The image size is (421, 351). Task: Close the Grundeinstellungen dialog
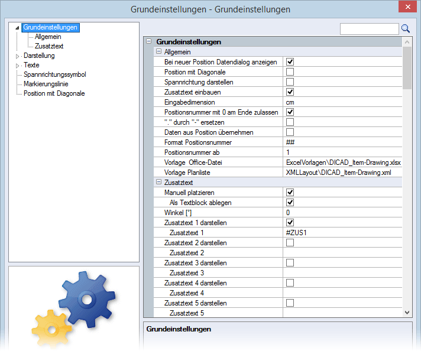(407, 7)
